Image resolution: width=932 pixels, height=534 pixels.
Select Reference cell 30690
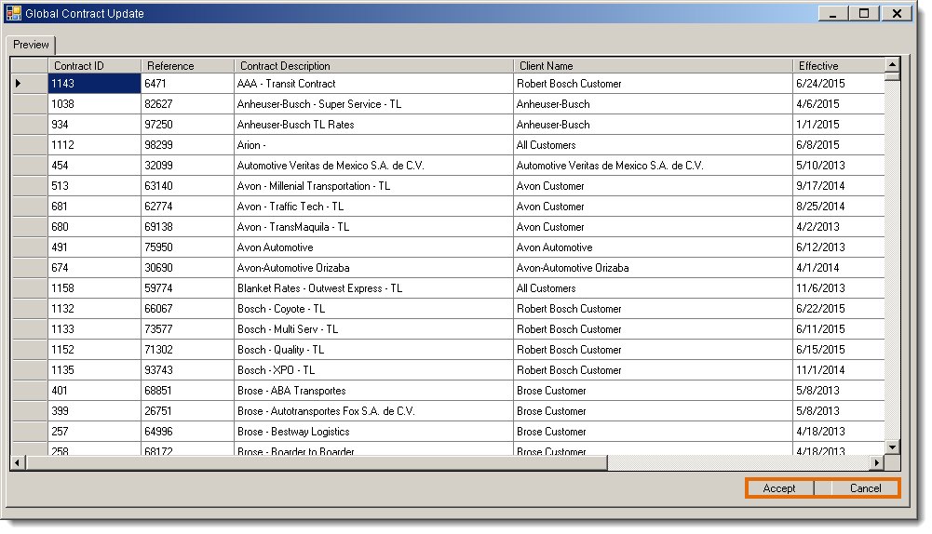tap(188, 268)
